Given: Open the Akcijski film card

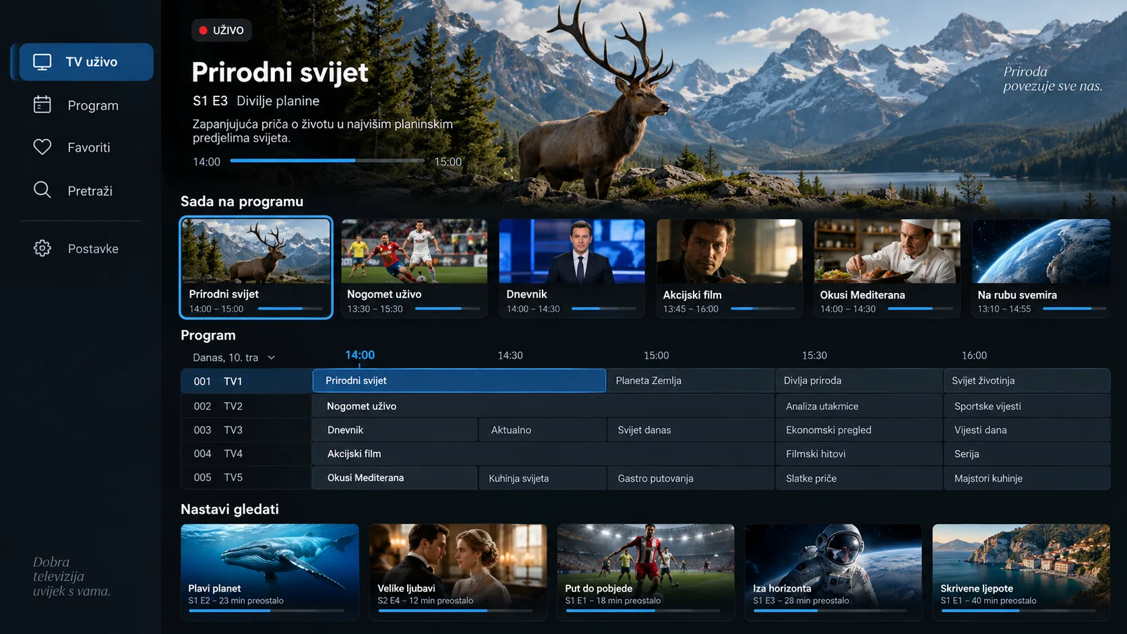Looking at the screenshot, I should 729,267.
